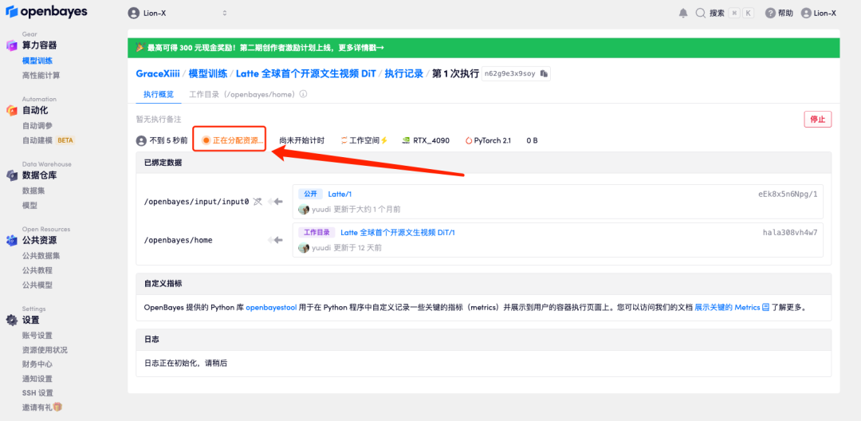Click the green 创作者激励计划 banner
The height and width of the screenshot is (421, 861).
[483, 48]
